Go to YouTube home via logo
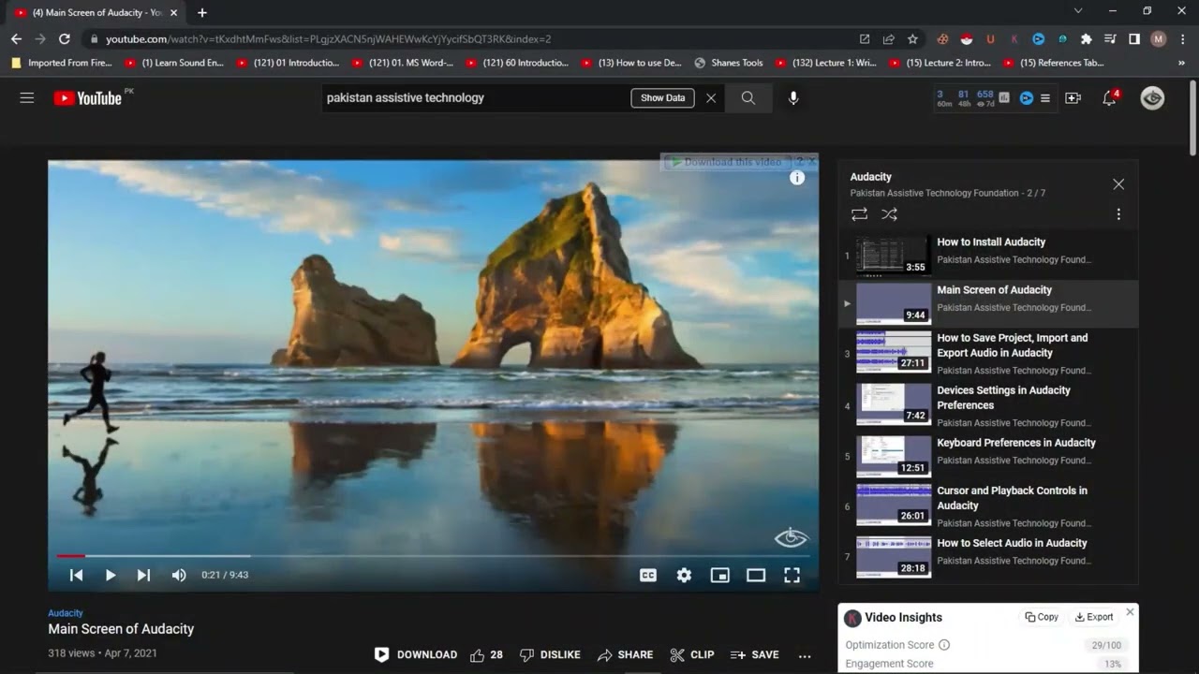This screenshot has width=1199, height=674. pyautogui.click(x=88, y=97)
